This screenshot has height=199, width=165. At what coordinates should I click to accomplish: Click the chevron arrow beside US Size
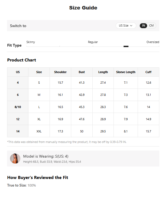pos(131,26)
